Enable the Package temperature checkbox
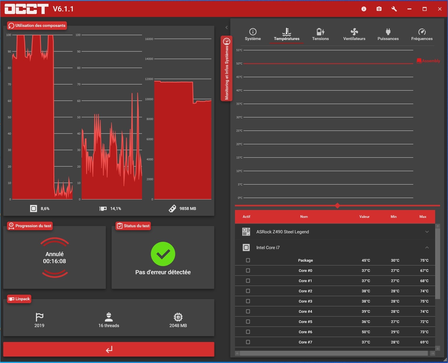Viewport: 448px width, 363px height. [x=248, y=260]
